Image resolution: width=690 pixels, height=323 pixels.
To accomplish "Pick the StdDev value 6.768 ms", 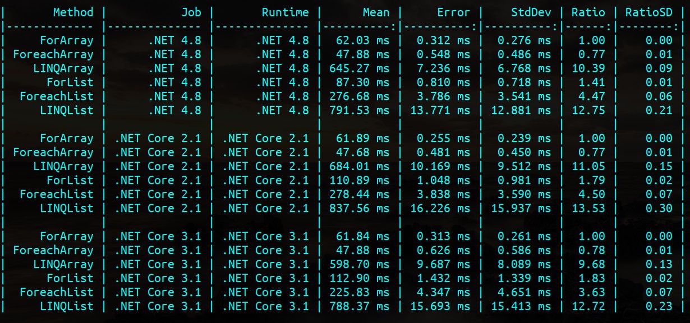I will coord(524,68).
